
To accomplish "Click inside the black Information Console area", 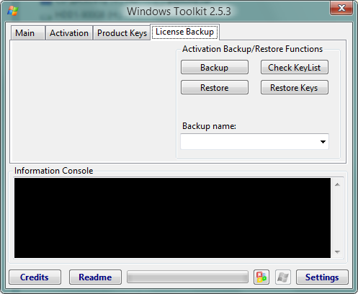I will point(172,218).
